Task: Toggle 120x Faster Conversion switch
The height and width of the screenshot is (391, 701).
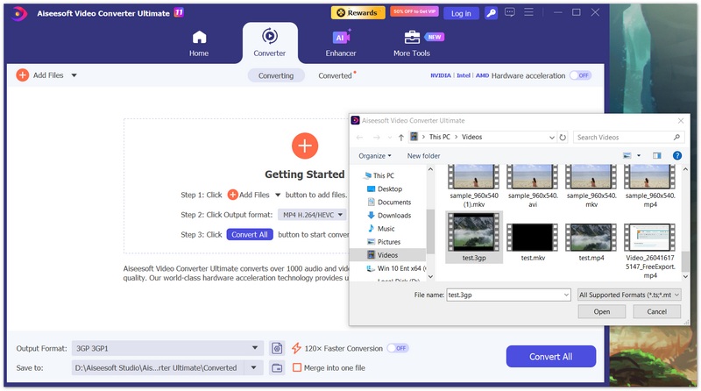Action: click(x=398, y=348)
